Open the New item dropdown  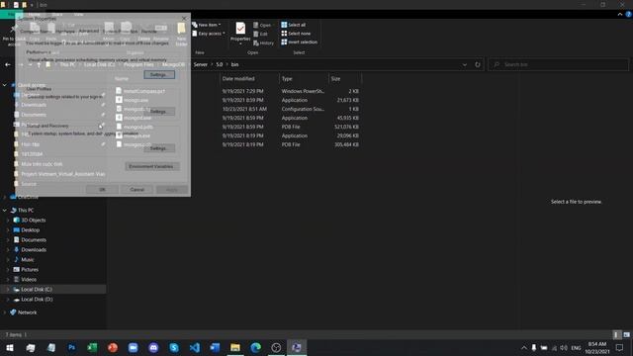207,25
